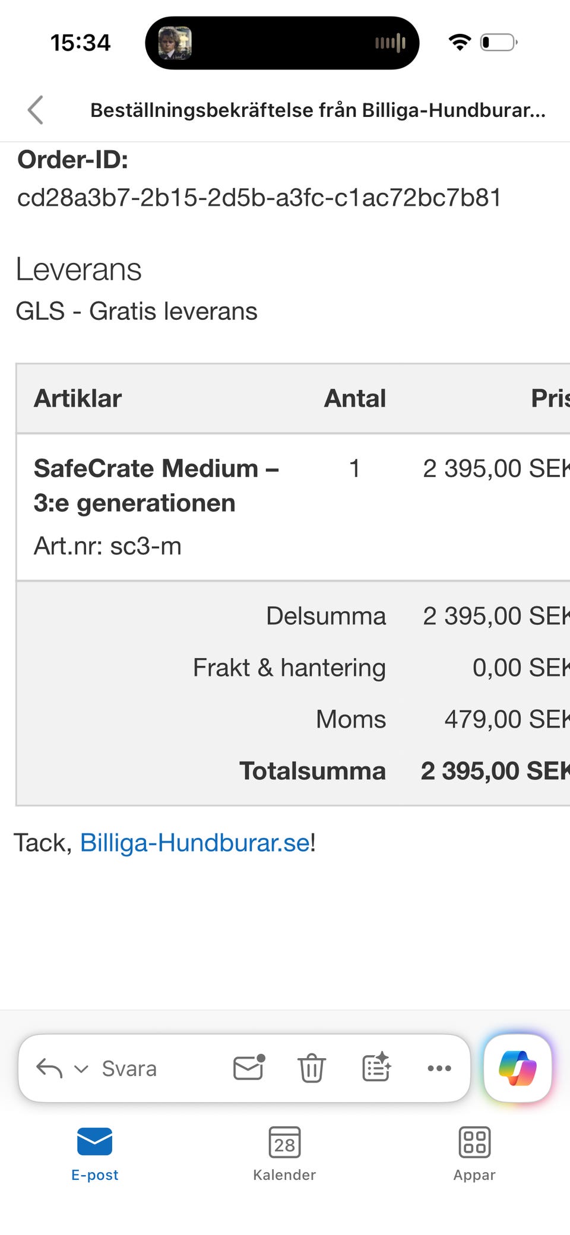
Task: Go back using the left chevron
Action: (35, 110)
